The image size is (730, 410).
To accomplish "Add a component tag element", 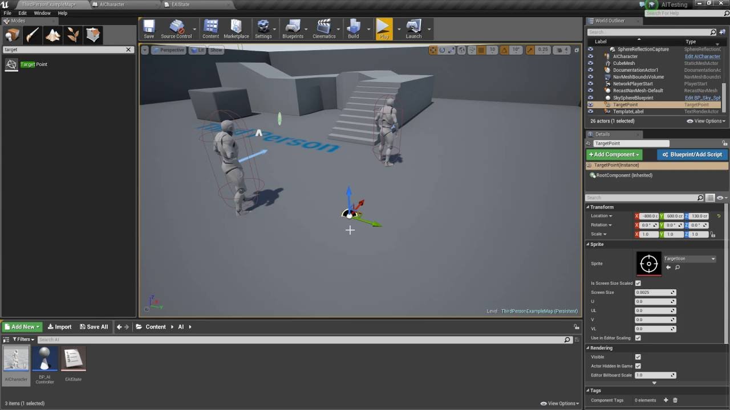I will click(666, 400).
